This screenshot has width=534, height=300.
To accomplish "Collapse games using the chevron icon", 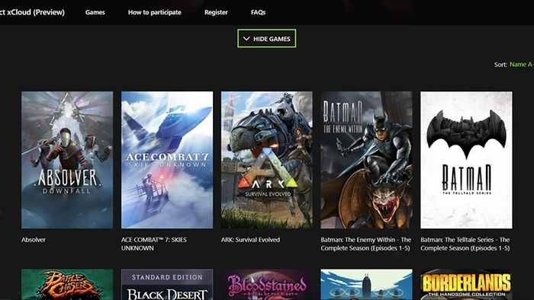I will pos(246,39).
